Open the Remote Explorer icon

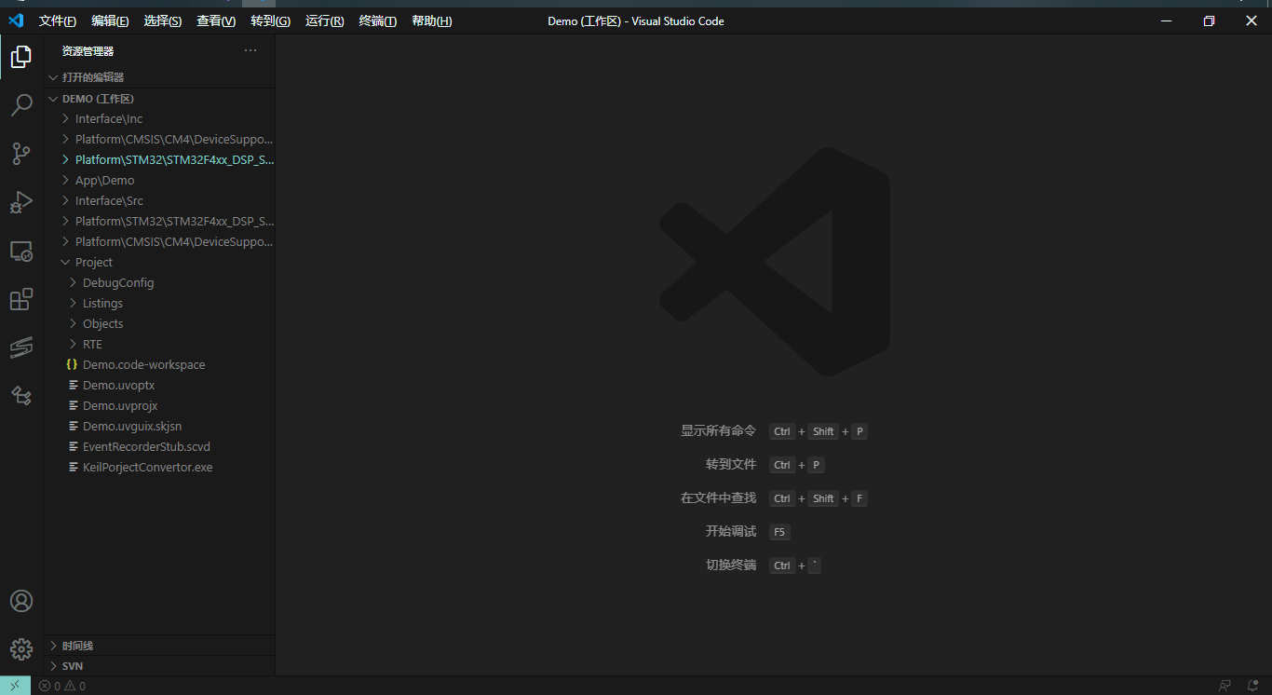point(20,251)
